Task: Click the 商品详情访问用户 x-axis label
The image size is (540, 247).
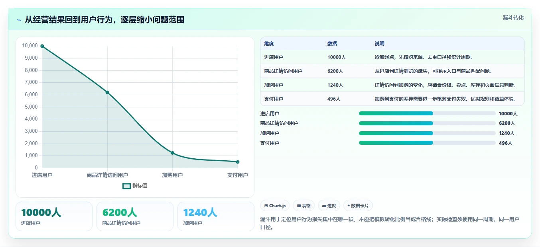Action: click(107, 175)
